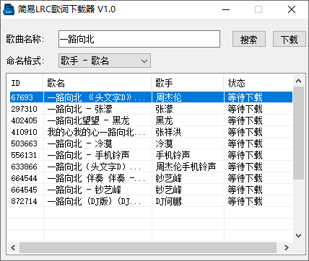Sort list by the 歌名 column header

click(x=97, y=83)
